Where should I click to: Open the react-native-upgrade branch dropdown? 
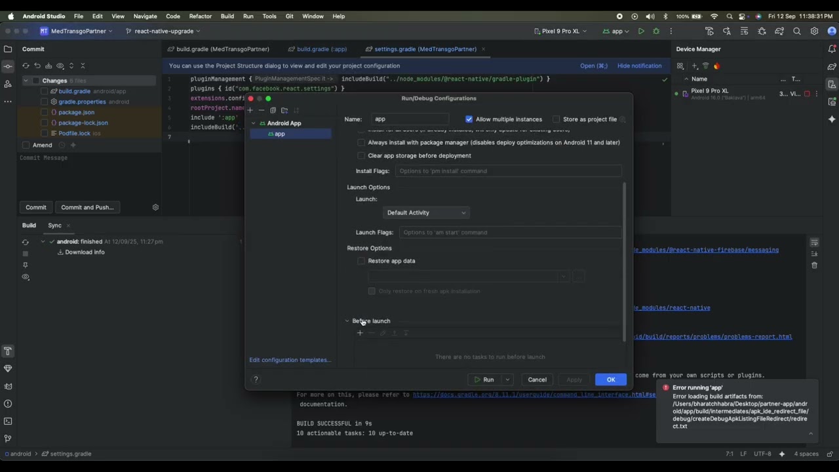(x=163, y=31)
